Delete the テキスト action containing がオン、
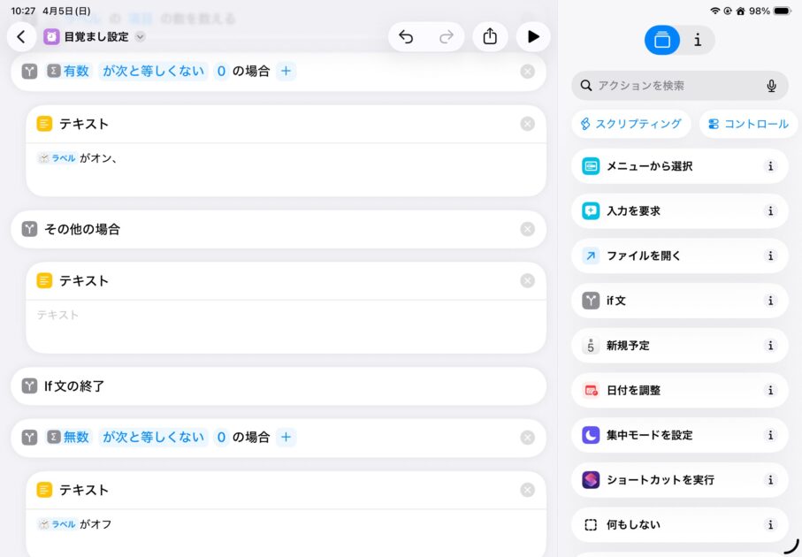The height and width of the screenshot is (557, 802). tap(528, 124)
